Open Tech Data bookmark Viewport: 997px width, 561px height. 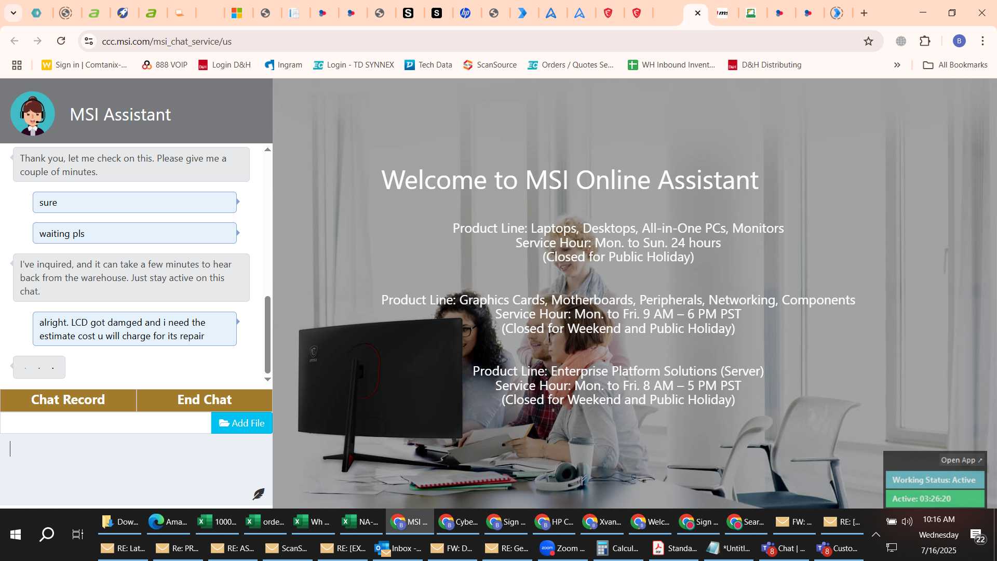(x=428, y=65)
